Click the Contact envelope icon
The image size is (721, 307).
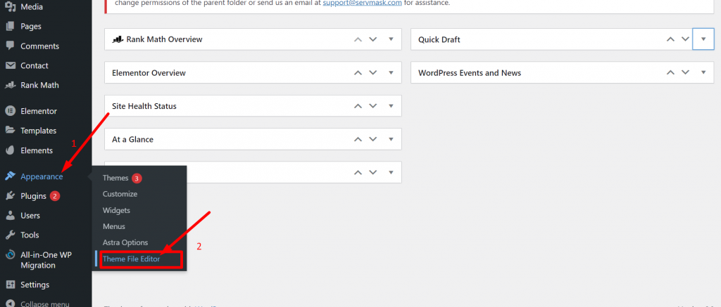point(10,65)
